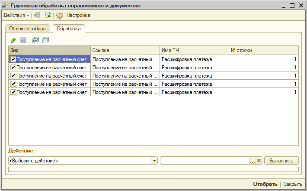The height and width of the screenshot is (191, 307).
Task: Clear the action value with X button
Action: [x=259, y=161]
